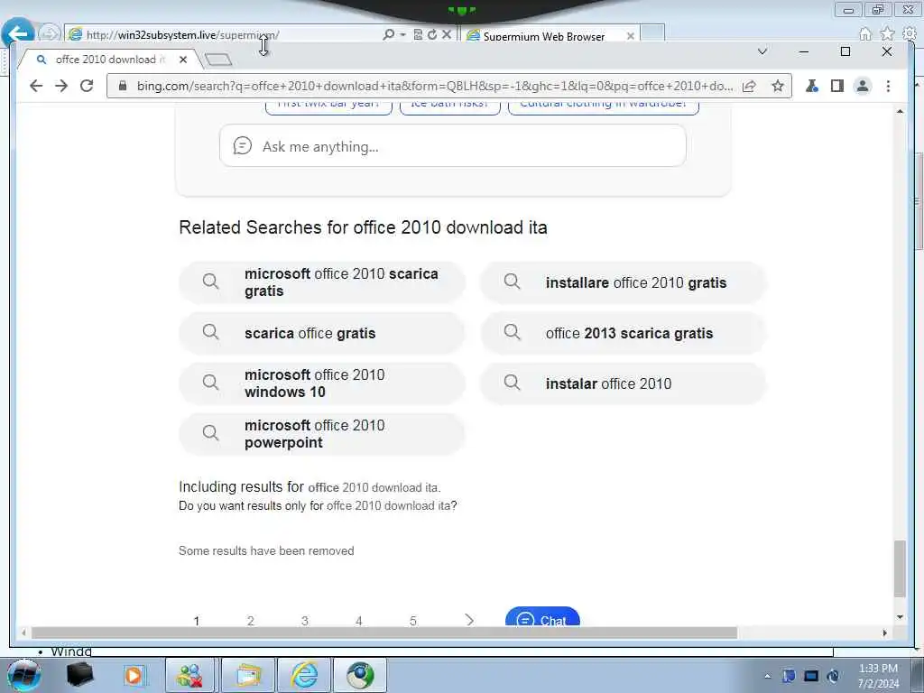The image size is (924, 693).
Task: Open the Windows Start menu
Action: pyautogui.click(x=23, y=675)
